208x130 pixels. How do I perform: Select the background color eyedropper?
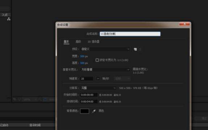tap(94, 111)
